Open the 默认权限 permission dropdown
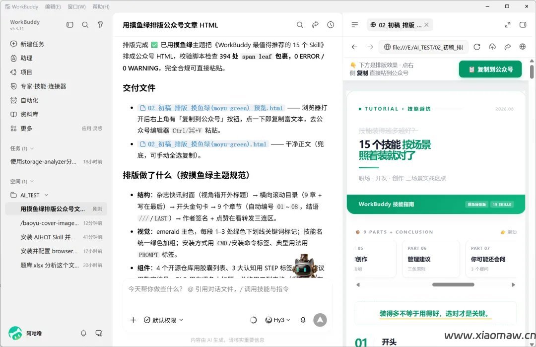 pos(163,320)
